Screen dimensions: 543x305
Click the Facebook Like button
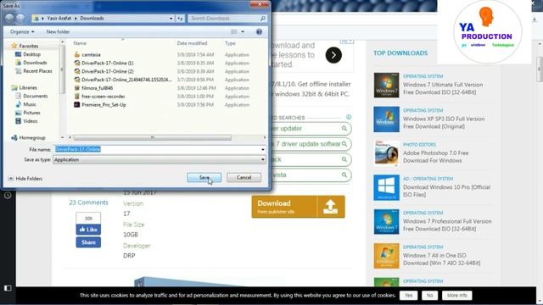(88, 230)
